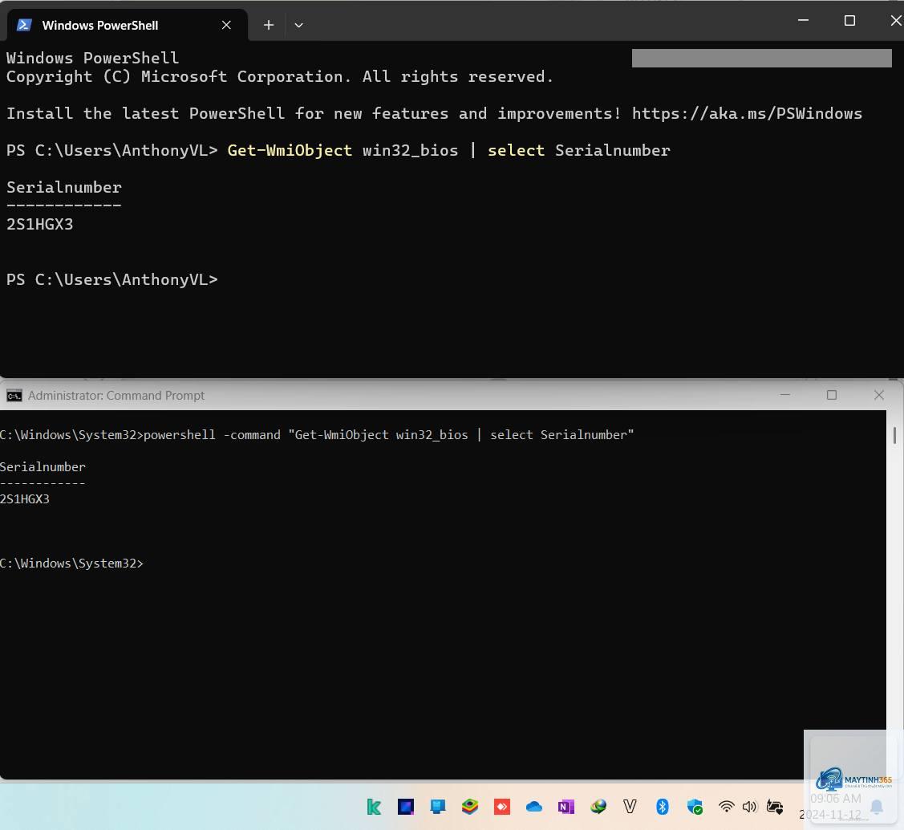Open the OneNote tray icon
The width and height of the screenshot is (904, 830).
pos(566,807)
